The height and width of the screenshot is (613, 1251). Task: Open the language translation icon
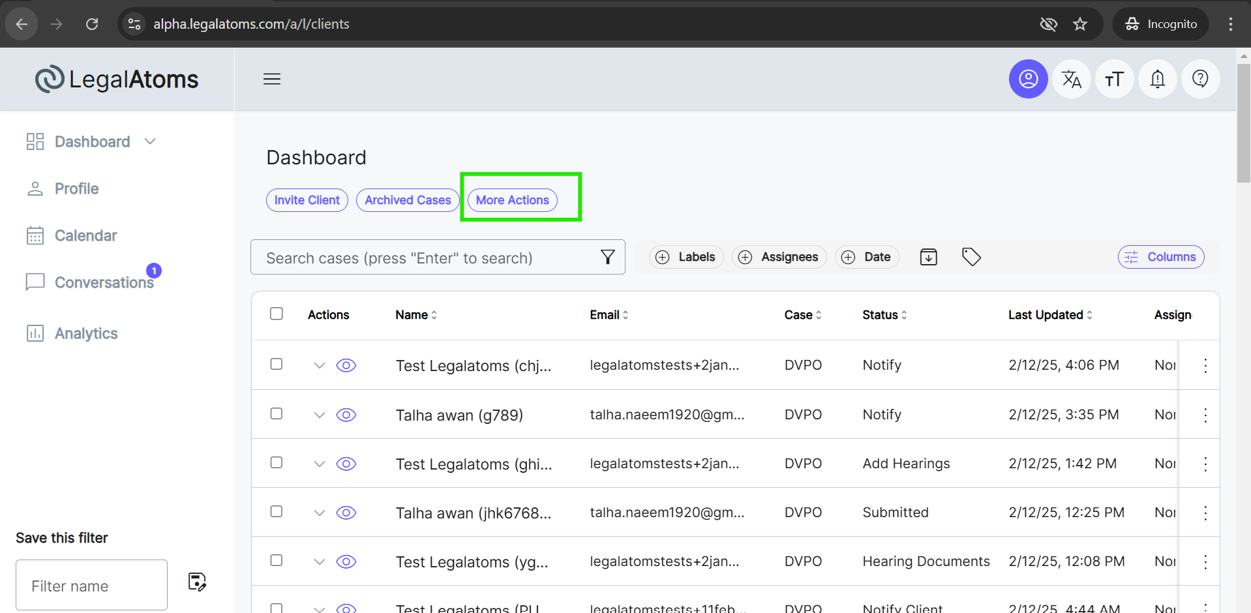[x=1071, y=79]
